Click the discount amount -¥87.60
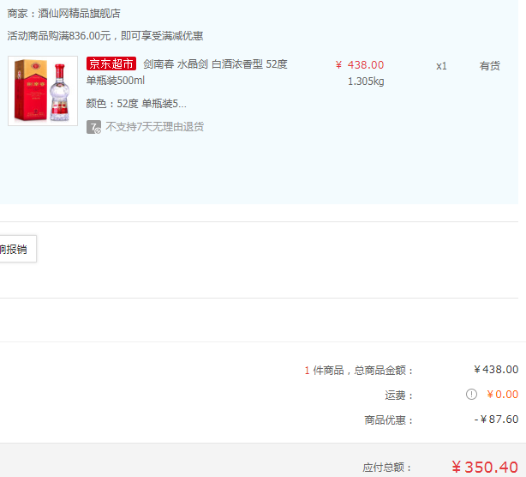Viewport: 526px width, 477px height. (x=496, y=420)
